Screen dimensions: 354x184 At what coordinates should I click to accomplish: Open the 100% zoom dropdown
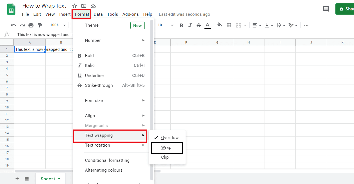pos(58,25)
